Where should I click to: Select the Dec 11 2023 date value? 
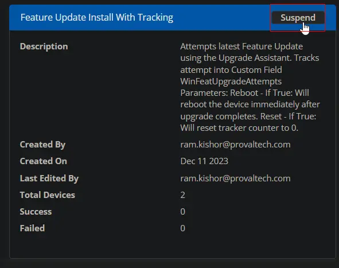tap(204, 161)
